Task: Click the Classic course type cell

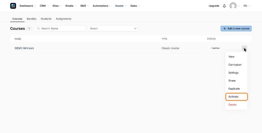Action: 170,48
